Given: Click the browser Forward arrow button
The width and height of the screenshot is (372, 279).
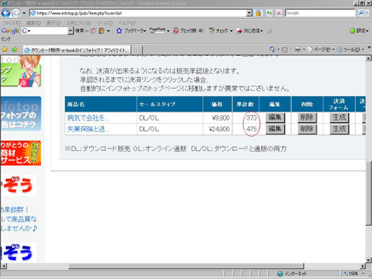Looking at the screenshot, I should click(x=16, y=13).
